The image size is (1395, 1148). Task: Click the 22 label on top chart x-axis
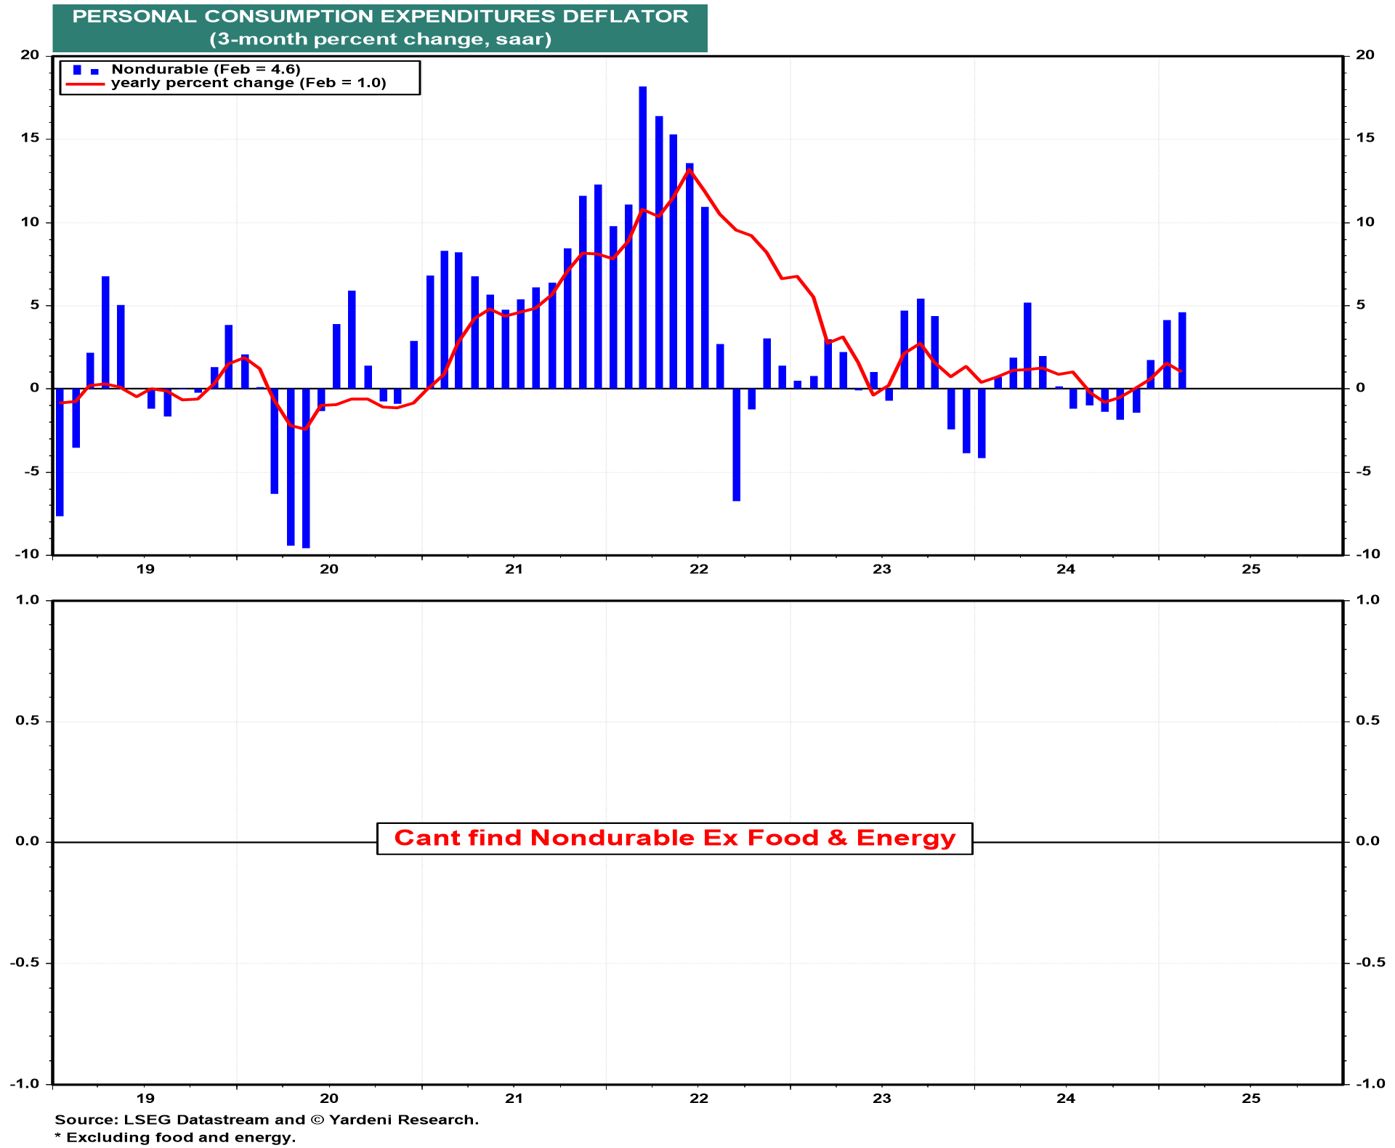click(x=698, y=569)
